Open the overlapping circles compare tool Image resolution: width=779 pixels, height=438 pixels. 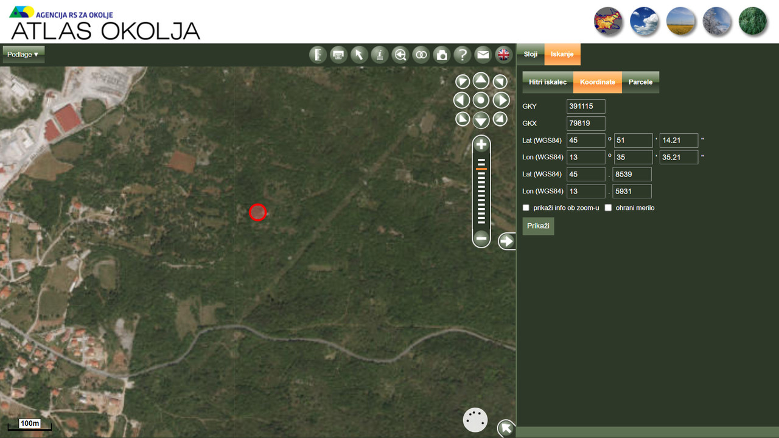pos(421,55)
